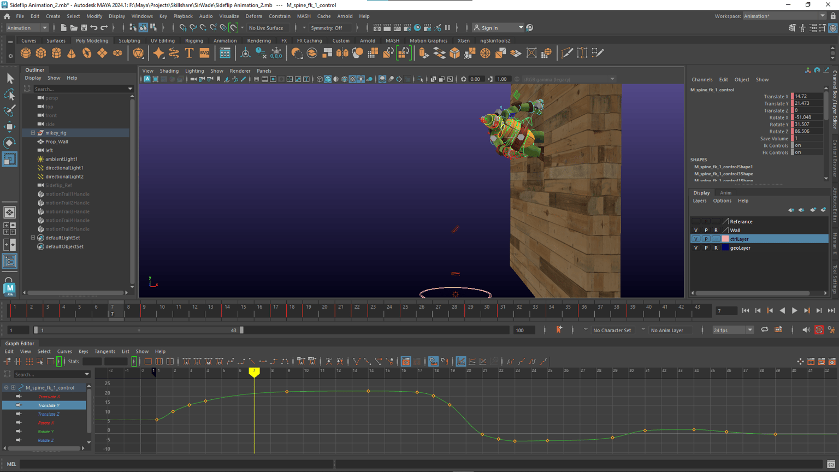Click the MEL script language label
The image size is (839, 472).
click(x=11, y=464)
